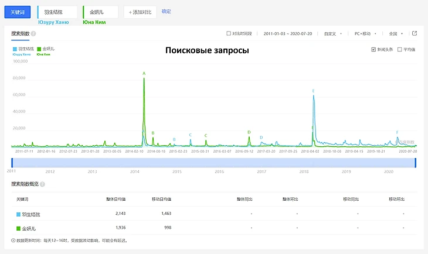Click blue news marker E at 2018 peak
The height and width of the screenshot is (254, 428).
tap(314, 91)
